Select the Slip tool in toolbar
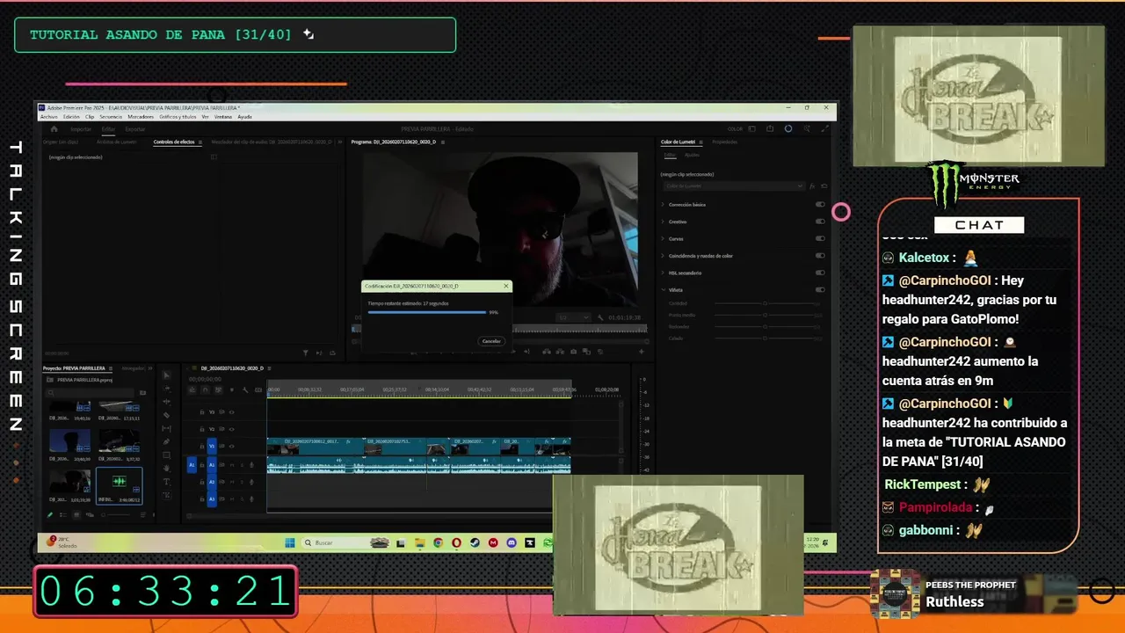The width and height of the screenshot is (1125, 633). click(167, 428)
